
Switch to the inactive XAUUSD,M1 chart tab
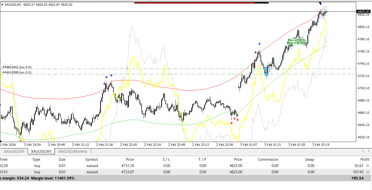[x=14, y=151]
